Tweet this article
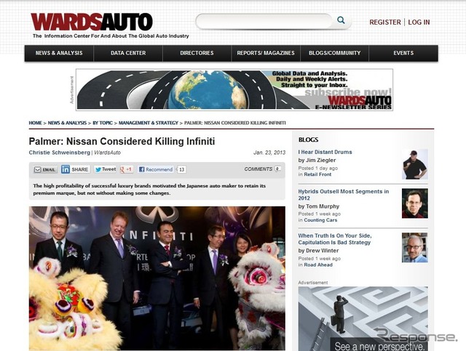466x351 pixels. (105, 169)
